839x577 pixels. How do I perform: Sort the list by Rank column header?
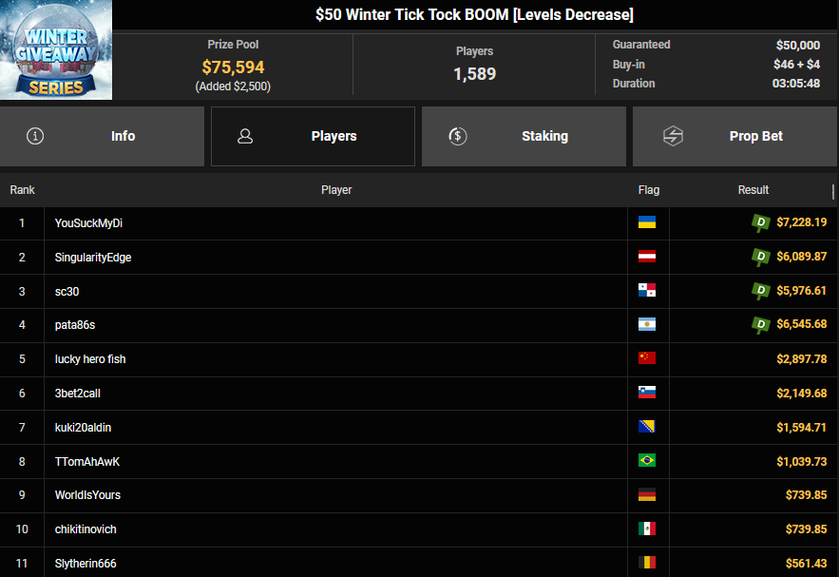click(x=22, y=190)
